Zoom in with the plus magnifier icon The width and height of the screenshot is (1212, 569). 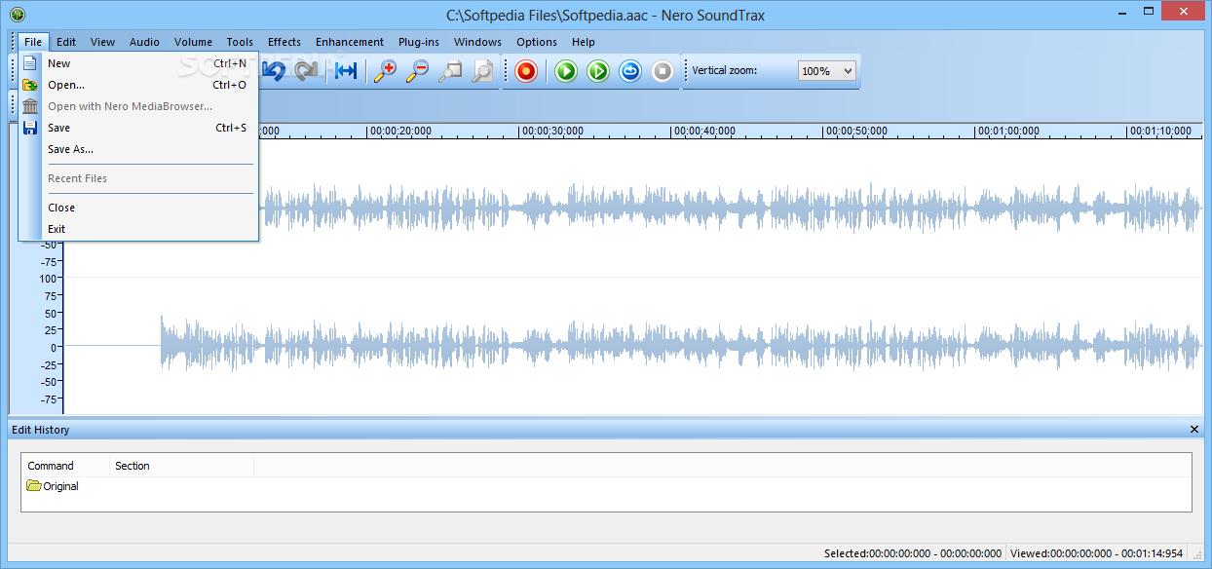click(x=386, y=71)
